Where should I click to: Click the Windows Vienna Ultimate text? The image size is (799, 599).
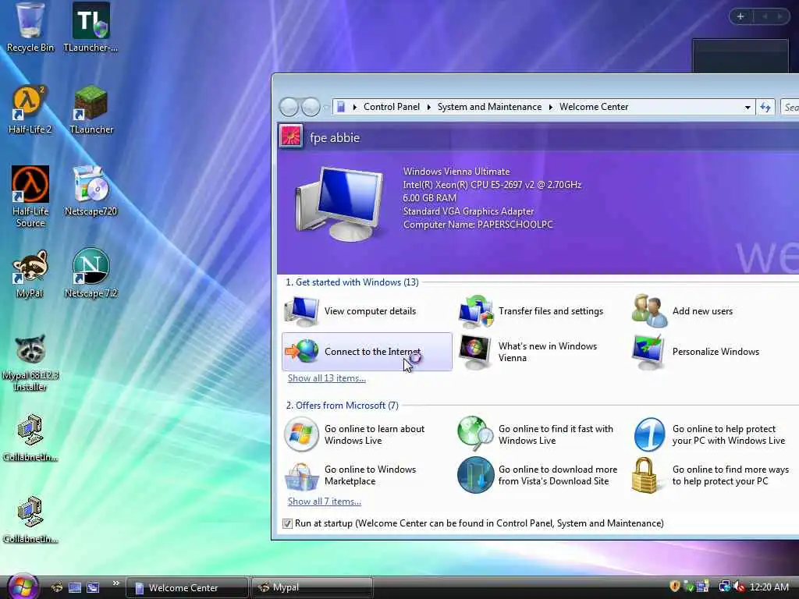(x=456, y=172)
